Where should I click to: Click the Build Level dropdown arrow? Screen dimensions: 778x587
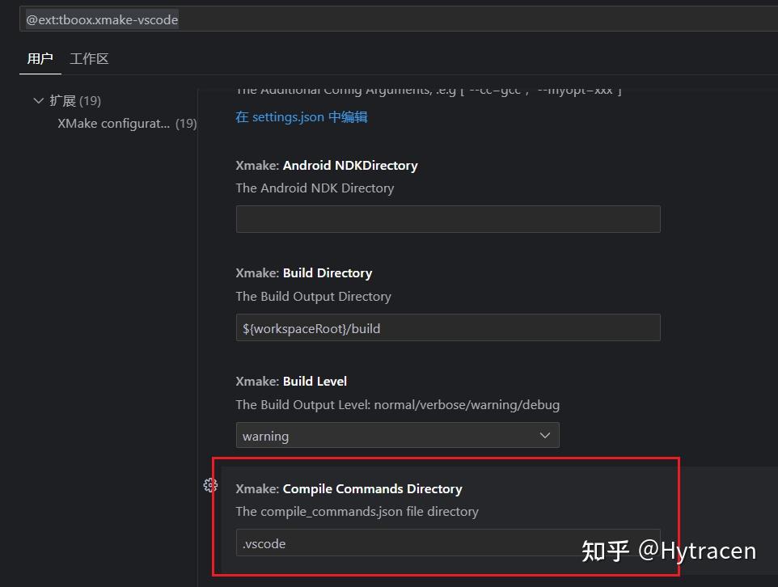[x=545, y=435]
